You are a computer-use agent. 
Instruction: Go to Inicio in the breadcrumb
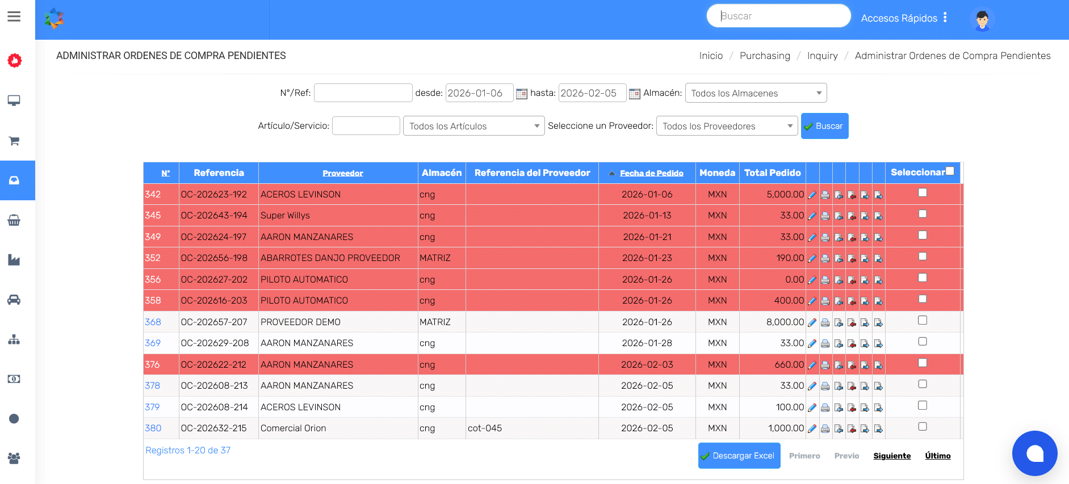point(711,56)
